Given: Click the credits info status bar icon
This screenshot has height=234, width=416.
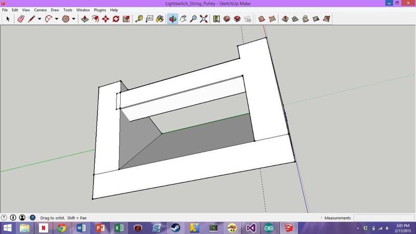Looking at the screenshot, I should [13, 217].
